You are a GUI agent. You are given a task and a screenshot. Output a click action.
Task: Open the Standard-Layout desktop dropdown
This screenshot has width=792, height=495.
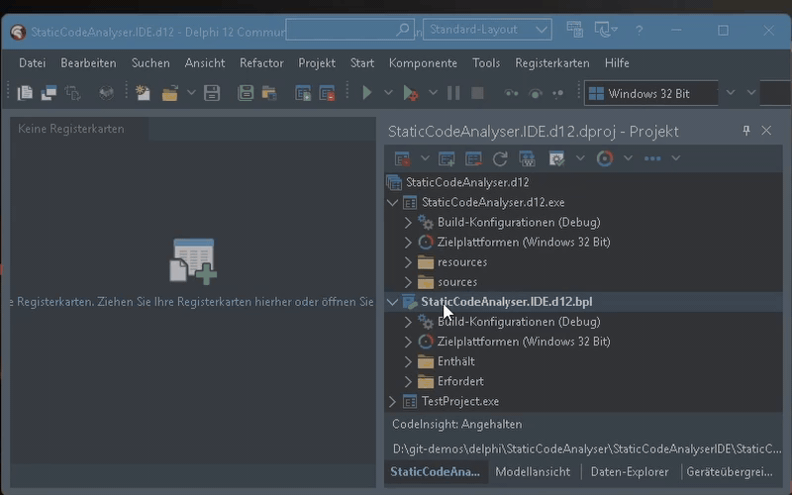point(487,30)
